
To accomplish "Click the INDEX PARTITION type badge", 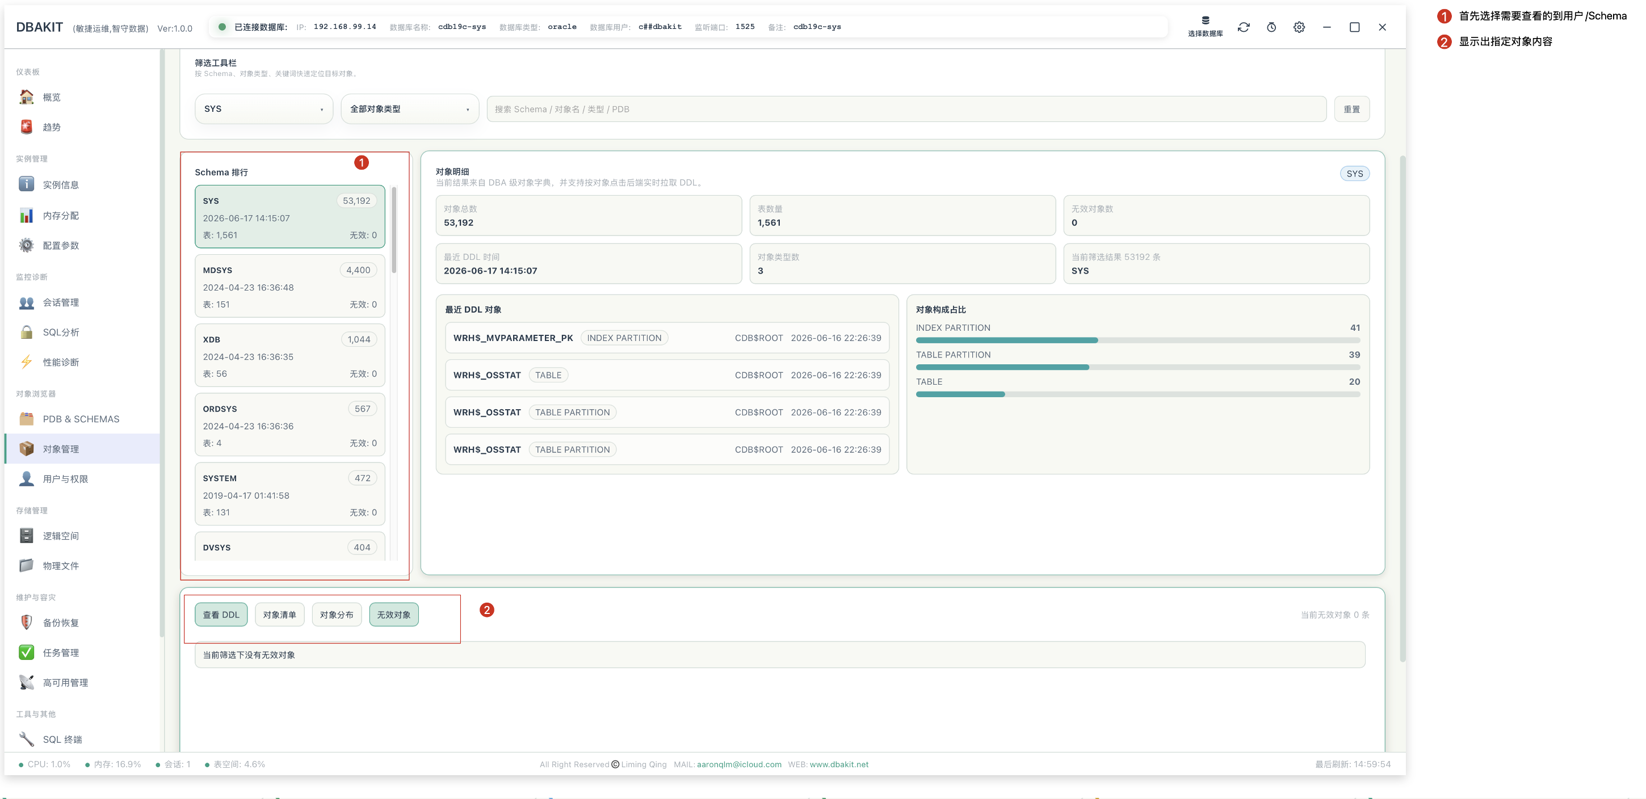I will [x=624, y=338].
